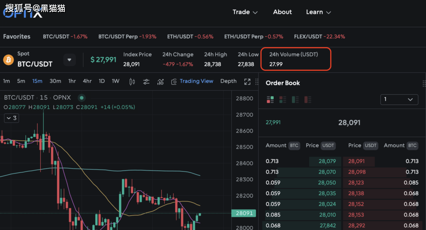Viewport: 426px width, 230px height.
Task: Click bid price 28,010
Action: [x=327, y=215]
